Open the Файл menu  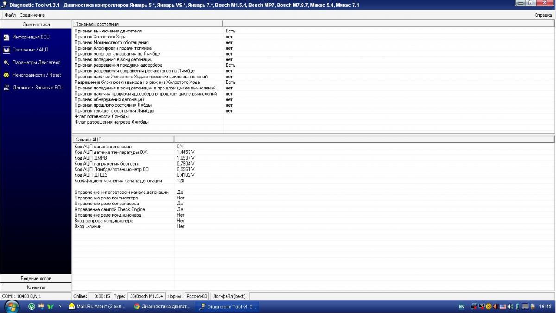10,15
